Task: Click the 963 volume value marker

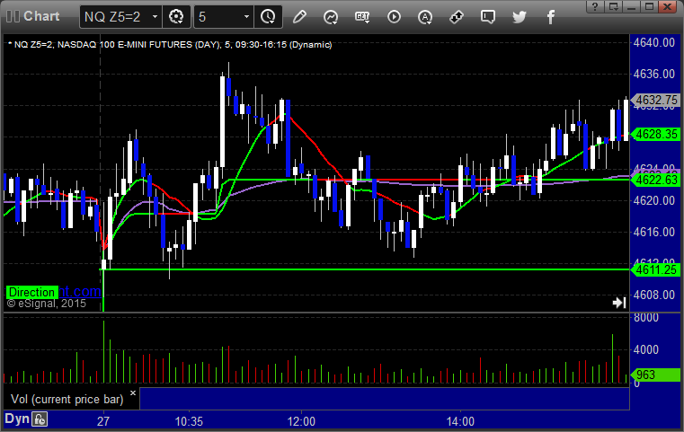Action: [655, 375]
